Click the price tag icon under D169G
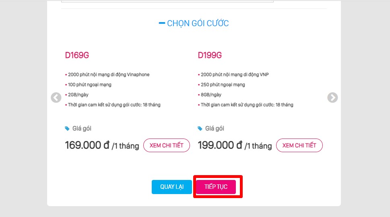390x217 pixels. point(67,128)
